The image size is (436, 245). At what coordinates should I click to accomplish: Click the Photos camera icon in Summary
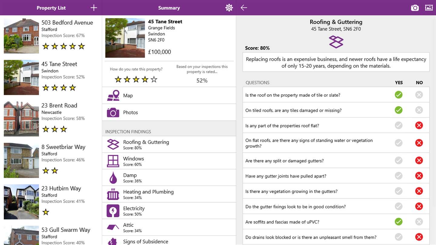(113, 113)
